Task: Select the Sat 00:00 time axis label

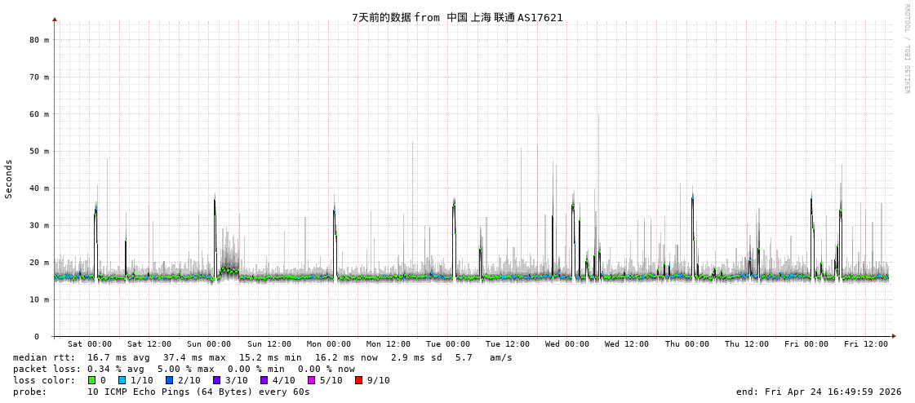Action: pyautogui.click(x=90, y=344)
